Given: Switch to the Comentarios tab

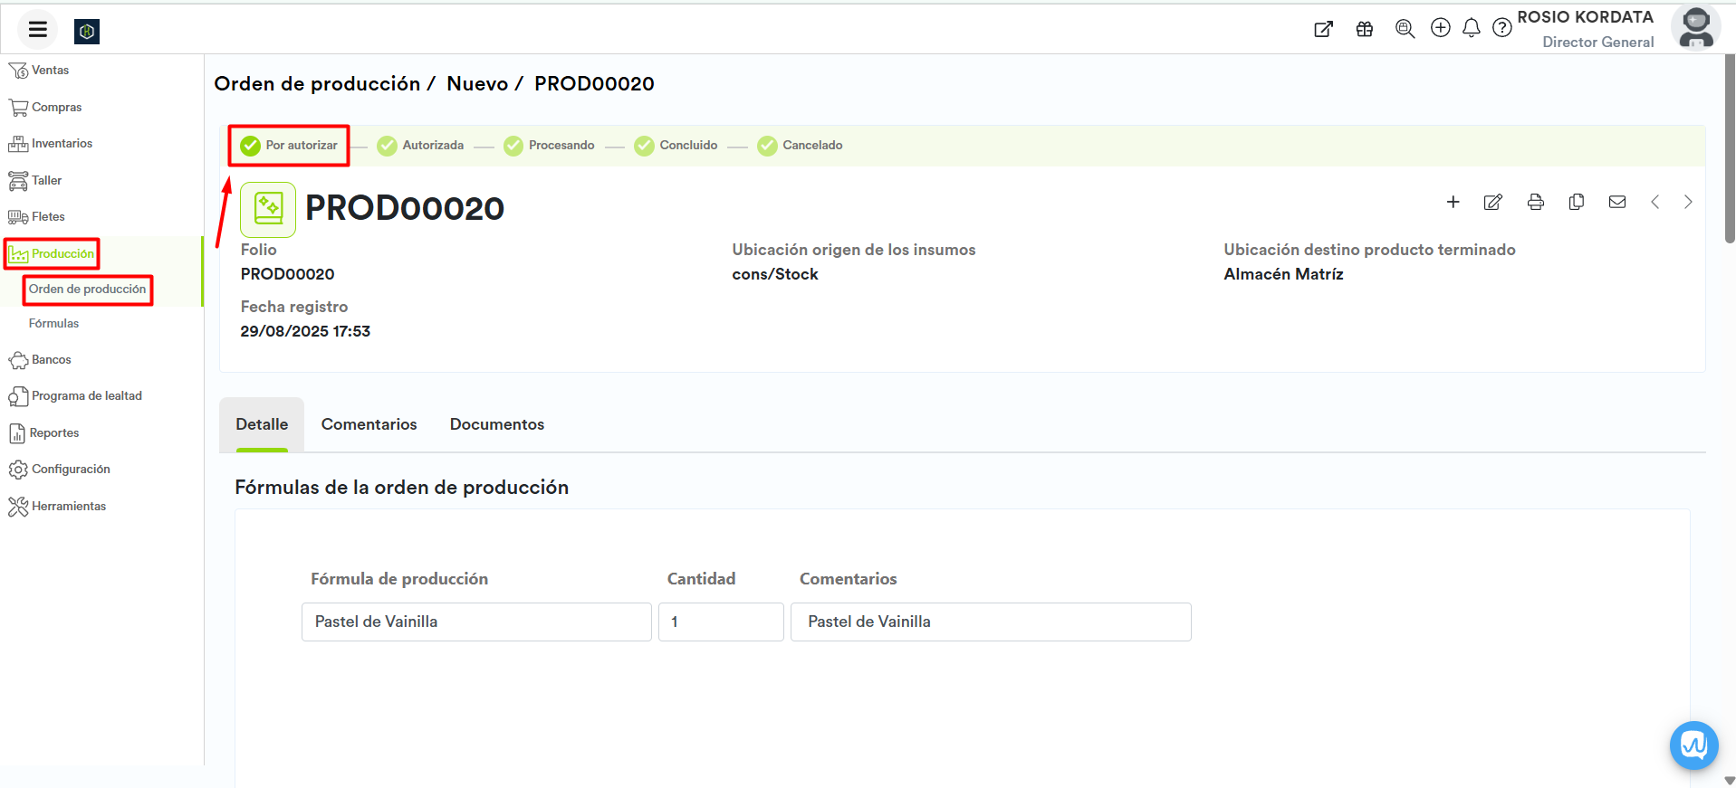Looking at the screenshot, I should (369, 424).
